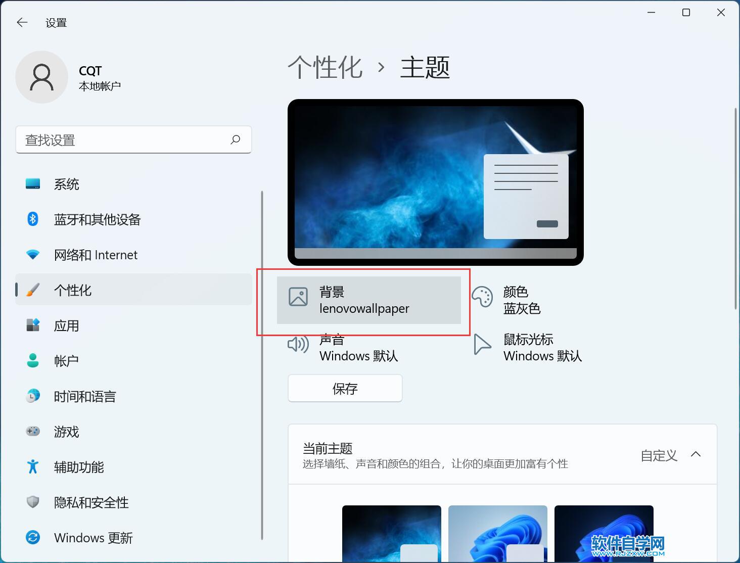The image size is (740, 563).
Task: Click the back arrow icon
Action: [x=22, y=23]
